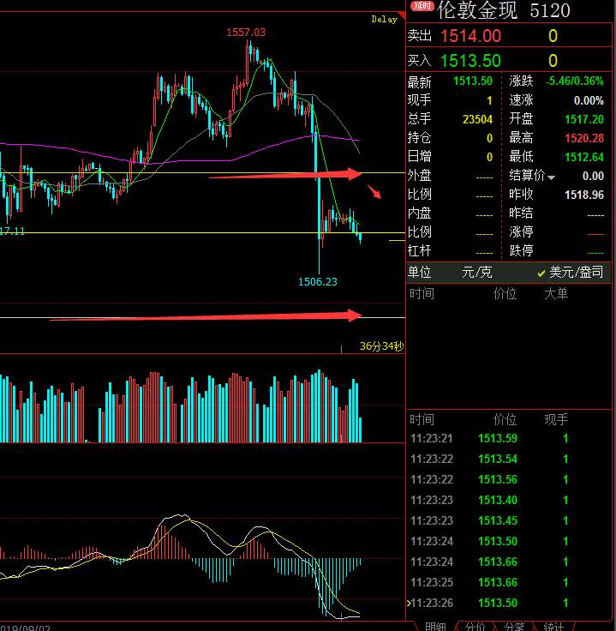Click the 大单 column header
This screenshot has height=631, width=616.
556,294
